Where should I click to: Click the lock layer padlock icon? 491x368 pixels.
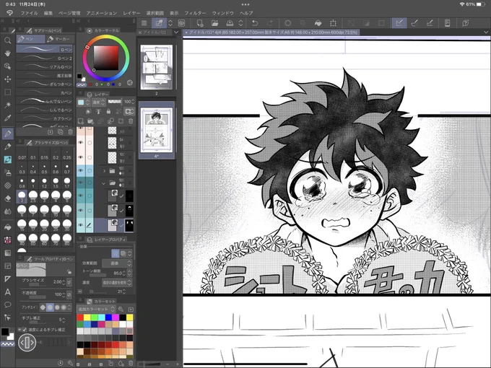[x=108, y=111]
